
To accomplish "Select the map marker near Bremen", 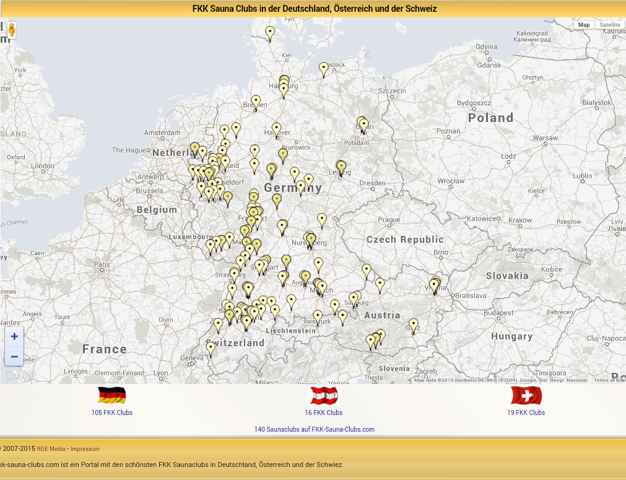I will [x=256, y=102].
